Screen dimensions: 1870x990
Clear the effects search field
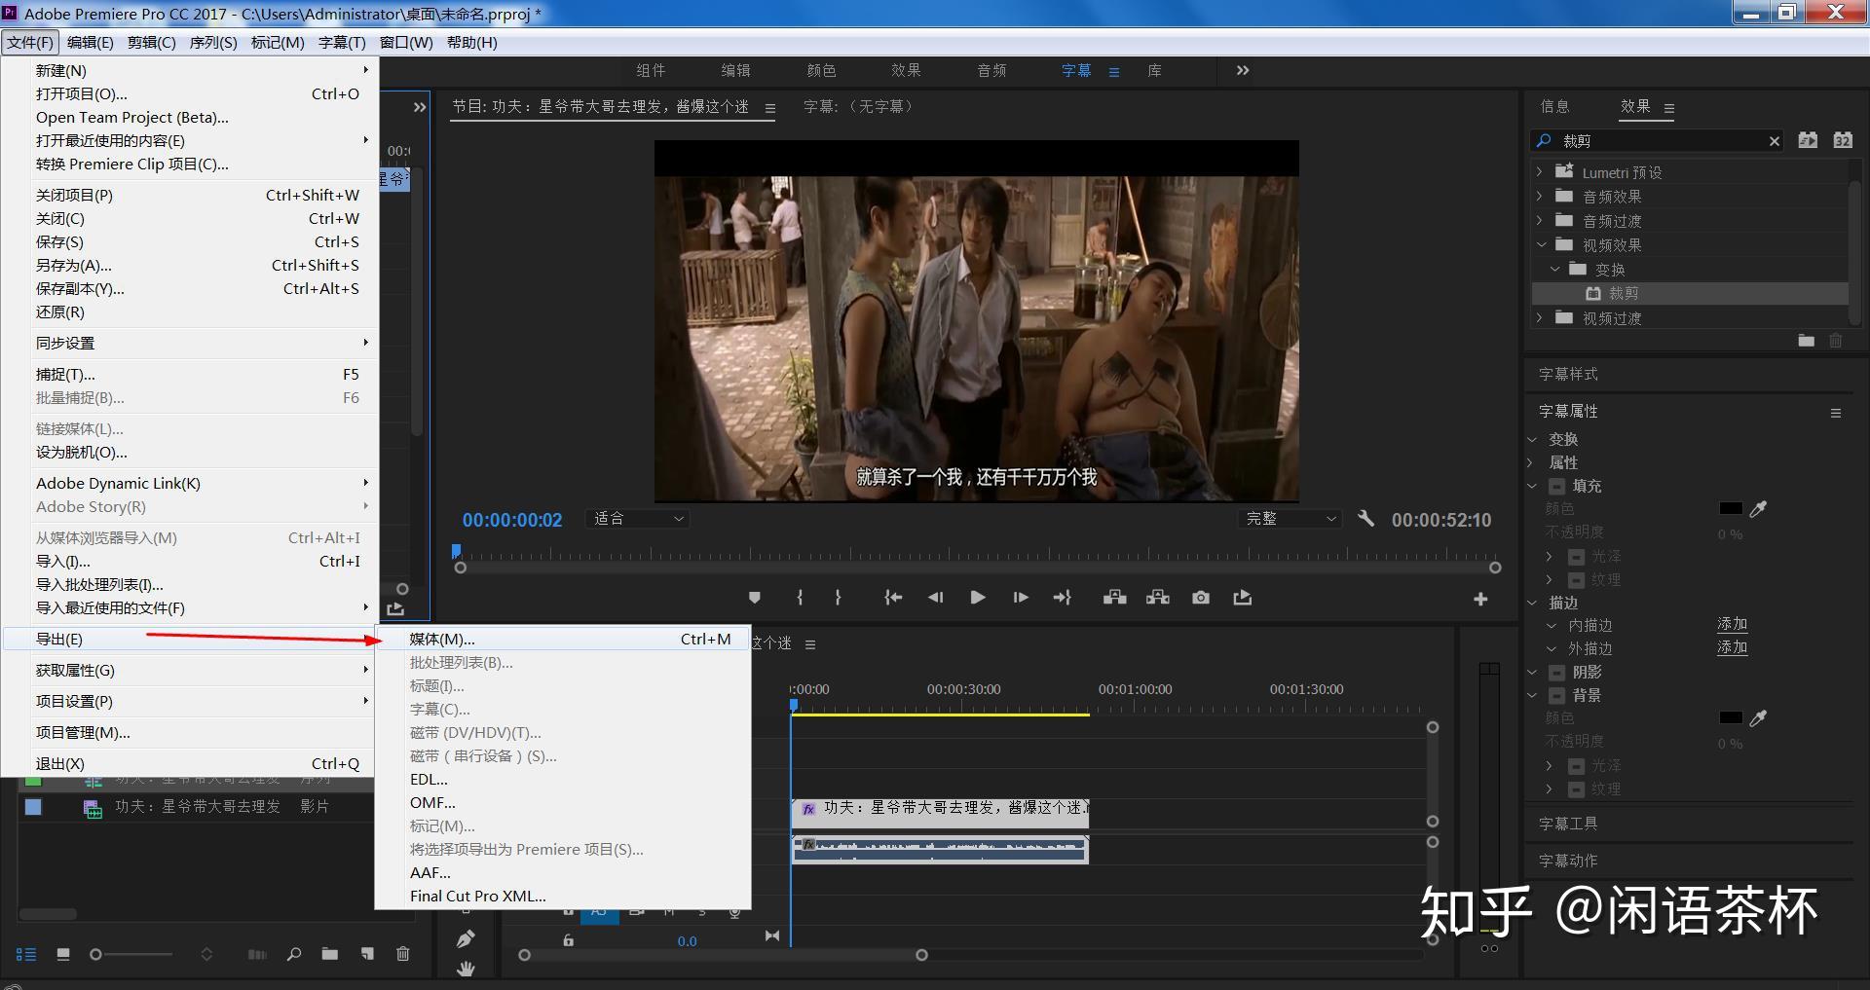(1775, 141)
